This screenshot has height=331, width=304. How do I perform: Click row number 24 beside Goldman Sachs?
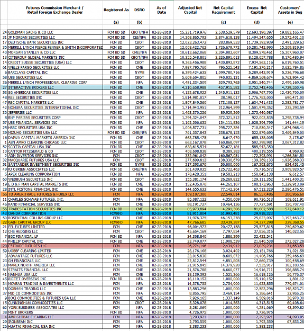click(x=4, y=32)
